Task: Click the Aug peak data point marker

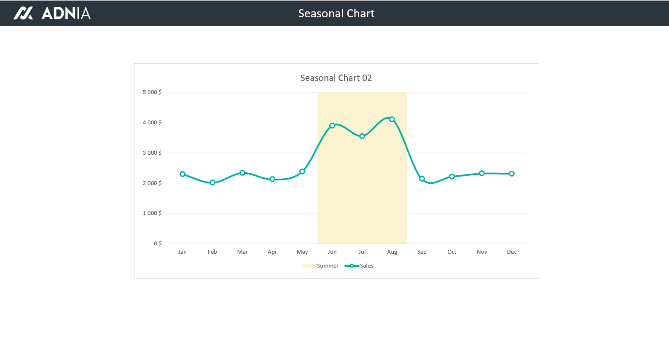Action: (x=392, y=119)
